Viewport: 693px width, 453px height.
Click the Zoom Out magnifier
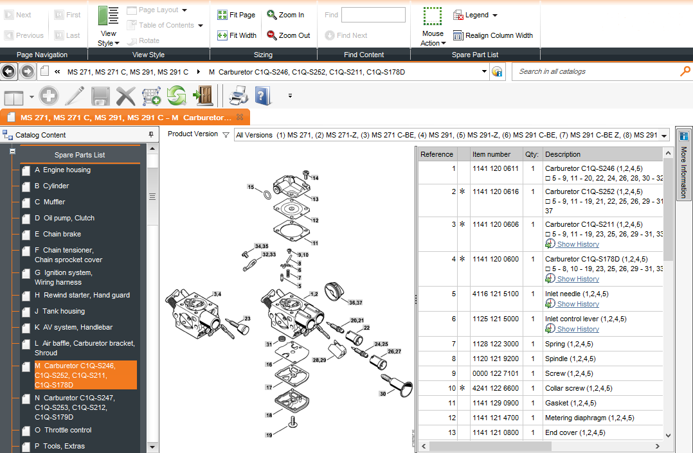(272, 35)
